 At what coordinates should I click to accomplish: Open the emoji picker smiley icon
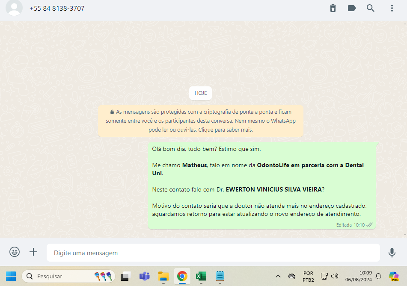click(x=15, y=252)
